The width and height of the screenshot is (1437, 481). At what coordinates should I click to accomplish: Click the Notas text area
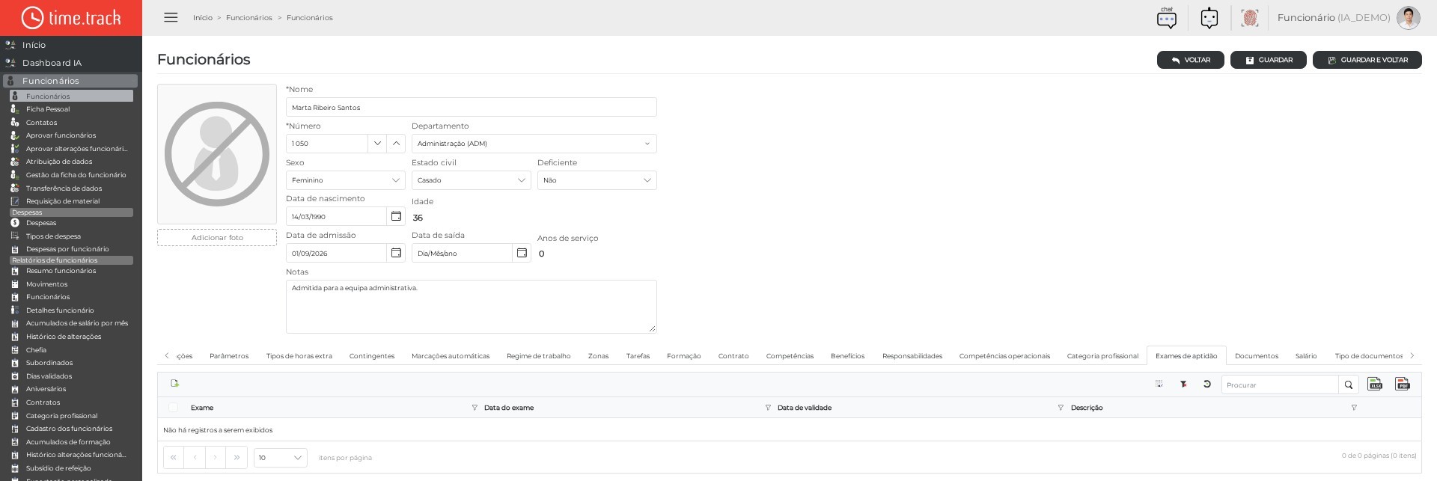pos(472,307)
